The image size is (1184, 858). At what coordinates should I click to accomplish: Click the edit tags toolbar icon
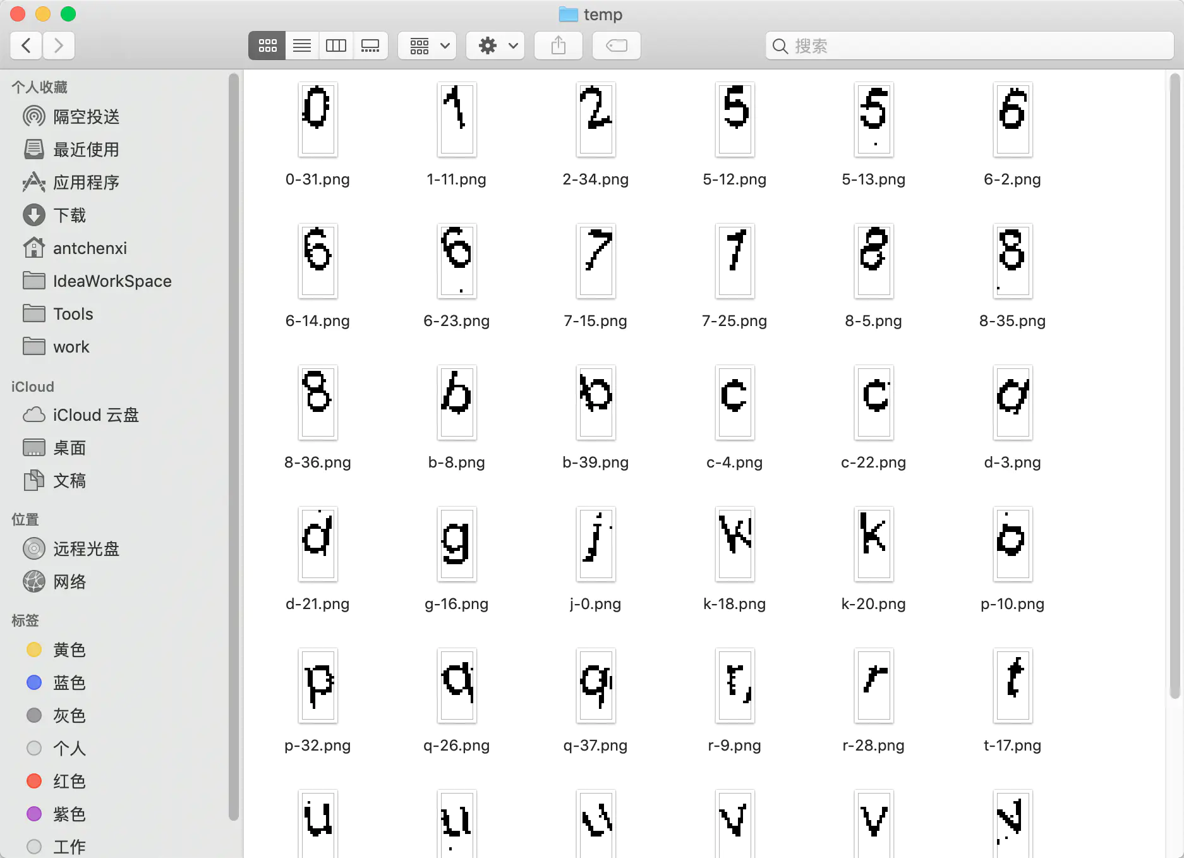(x=616, y=45)
